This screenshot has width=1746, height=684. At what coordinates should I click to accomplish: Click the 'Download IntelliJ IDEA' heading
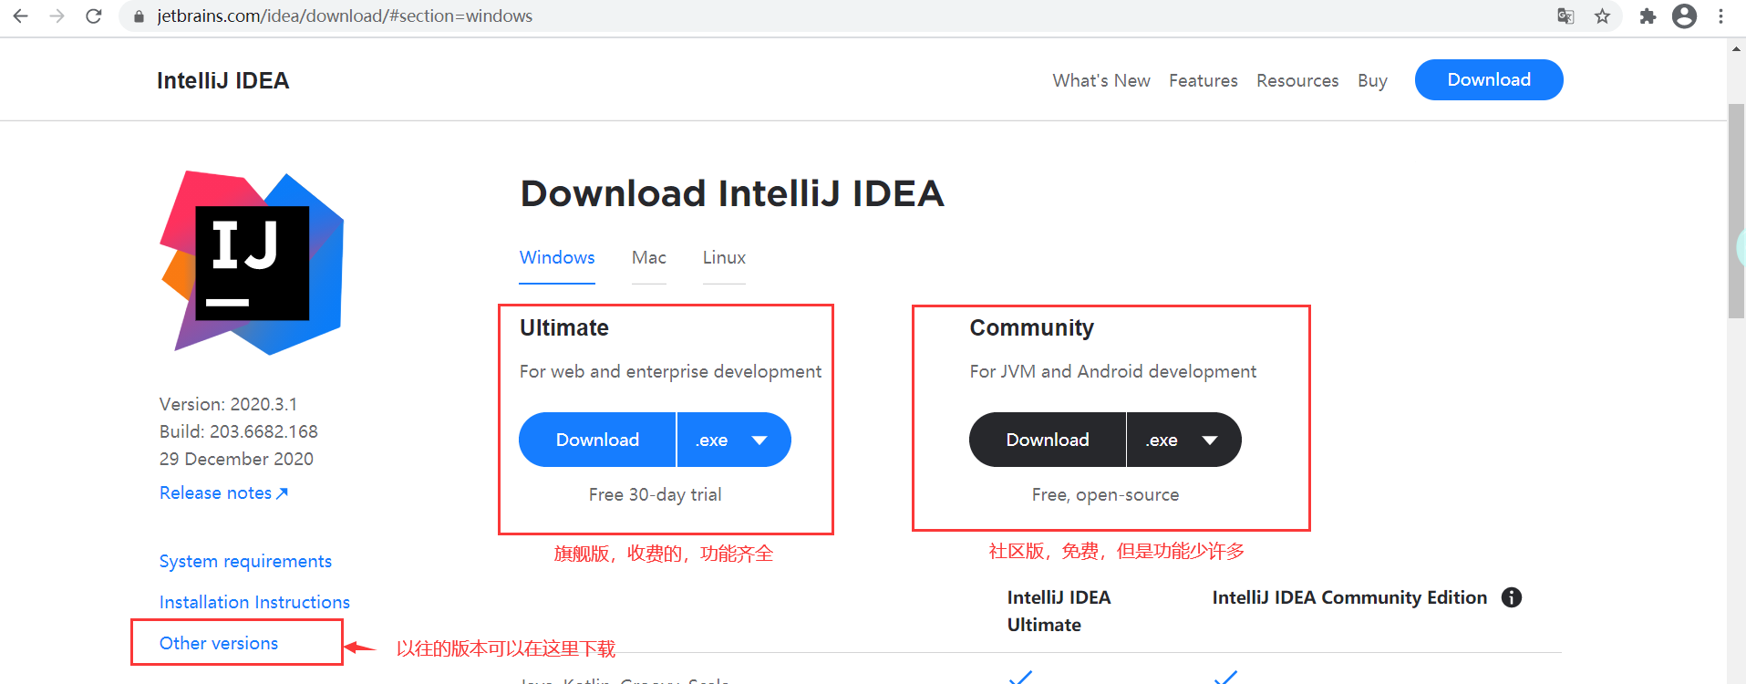(x=732, y=193)
